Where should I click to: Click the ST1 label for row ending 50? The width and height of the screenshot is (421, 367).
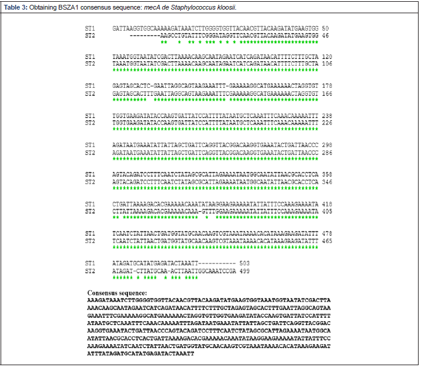click(90, 28)
